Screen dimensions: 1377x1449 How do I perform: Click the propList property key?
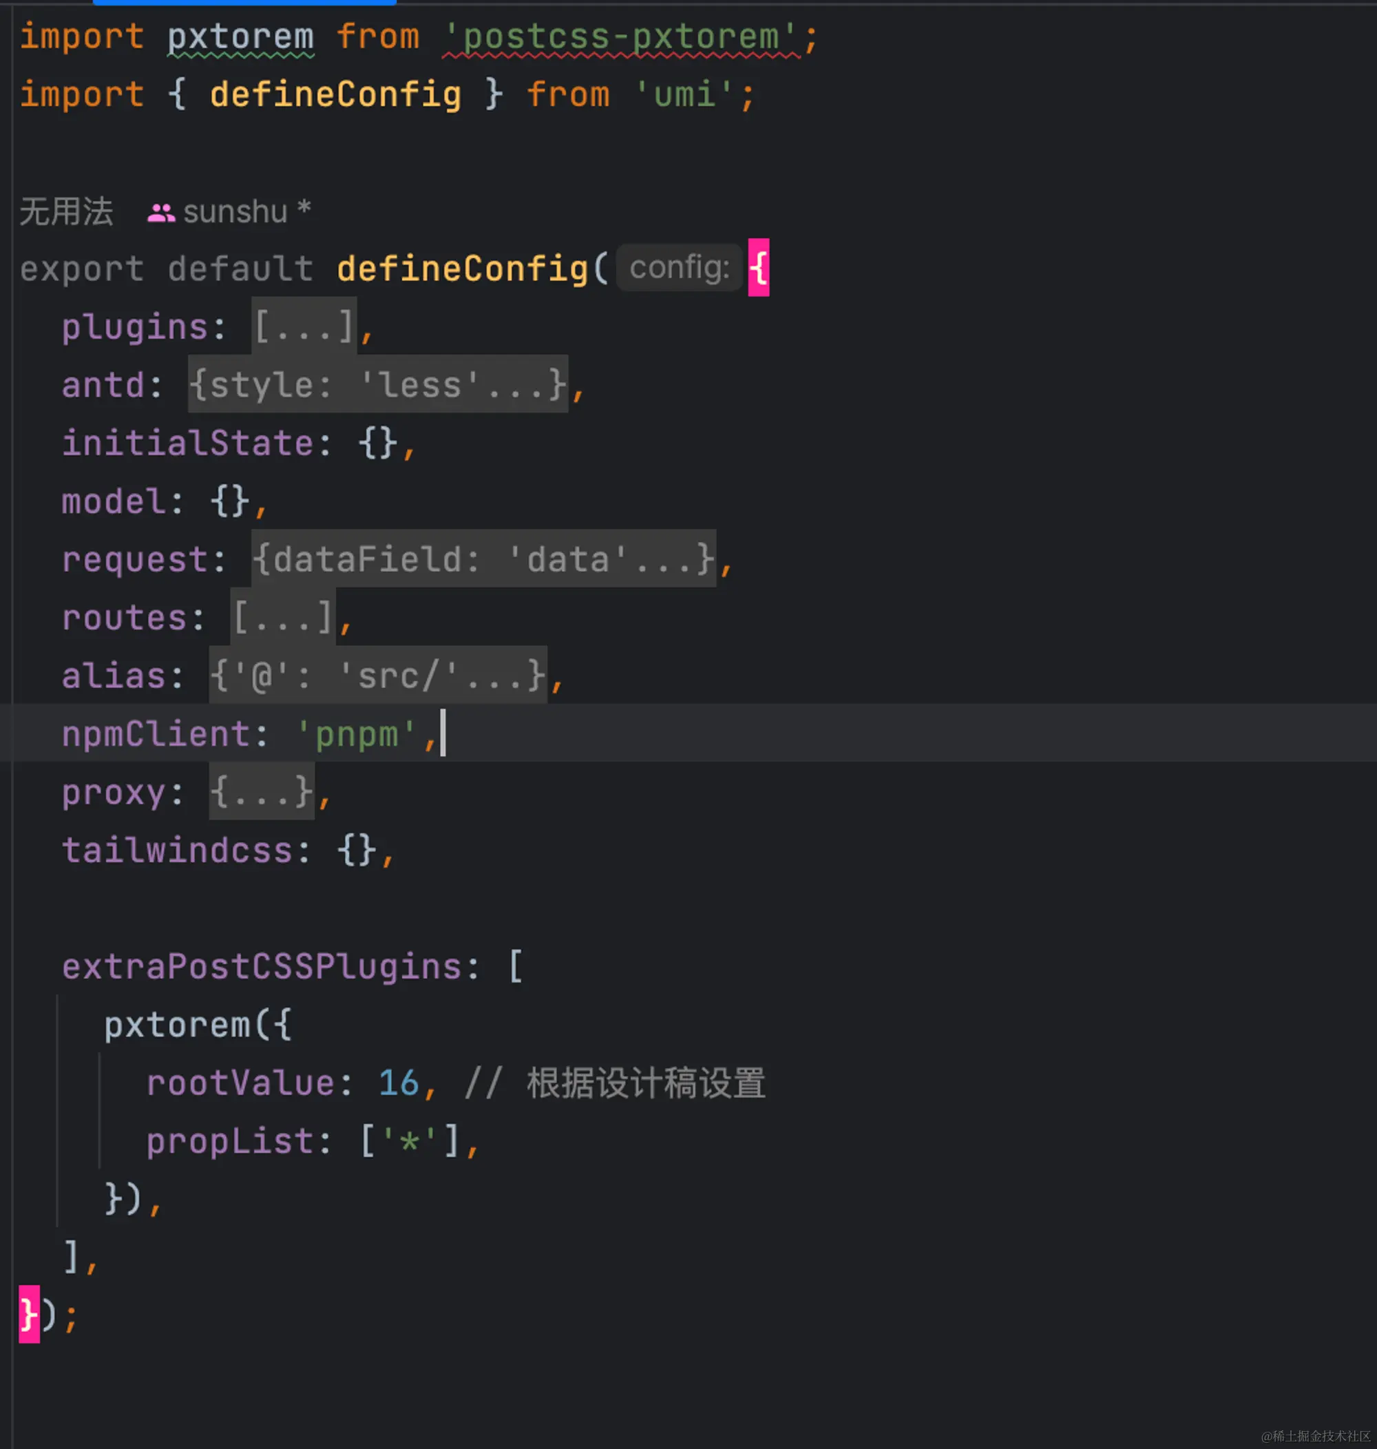[231, 1141]
